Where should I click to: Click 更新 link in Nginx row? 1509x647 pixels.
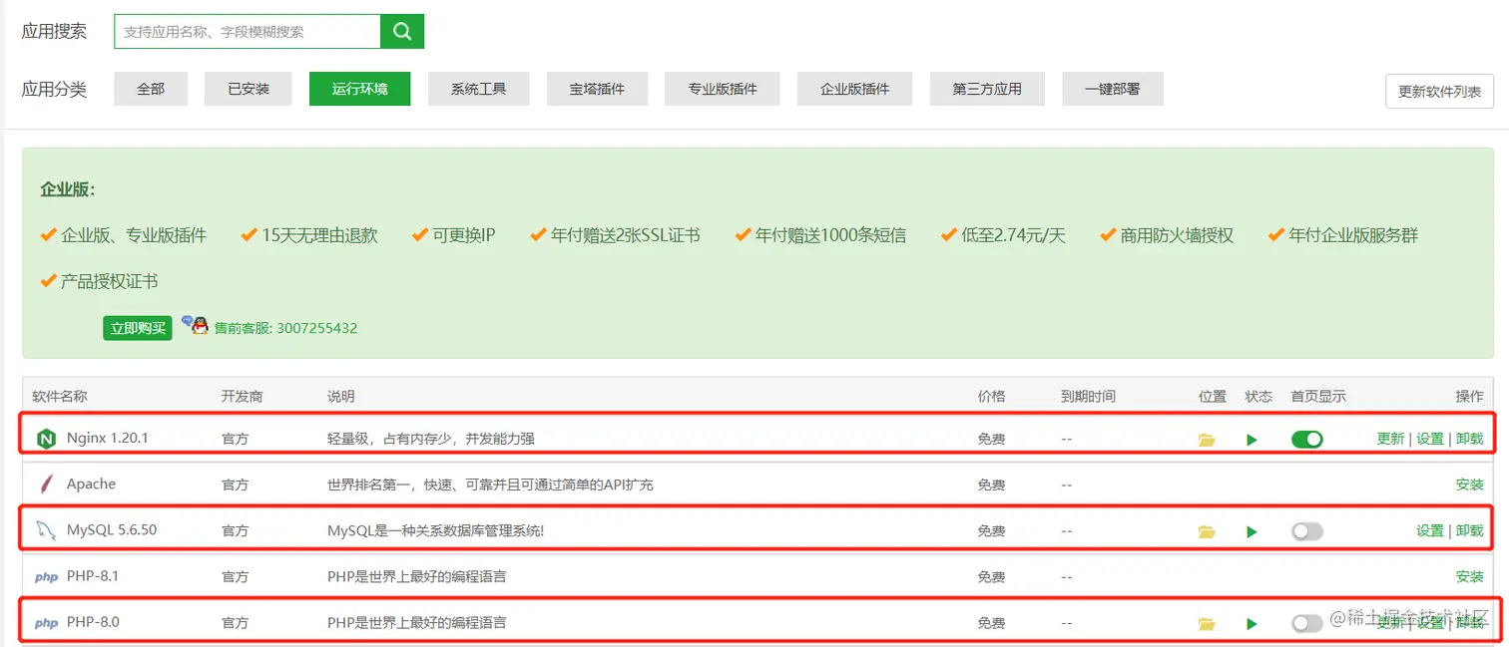pos(1390,439)
